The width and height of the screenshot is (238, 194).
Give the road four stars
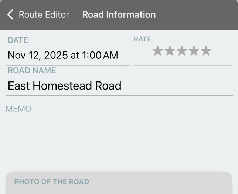click(194, 51)
